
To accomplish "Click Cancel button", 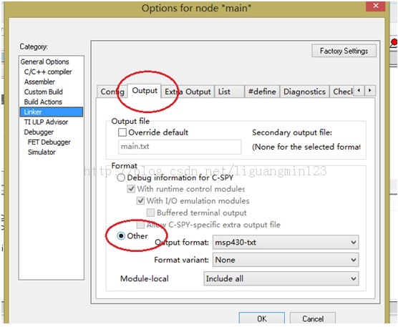I will click(313, 318).
